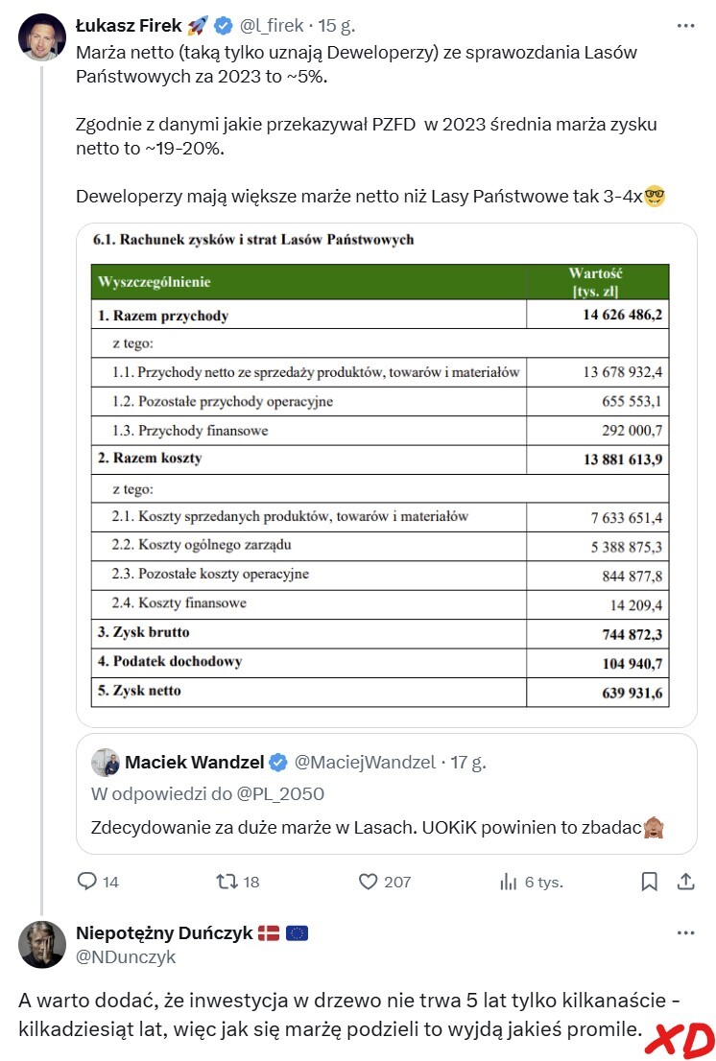Click Łukasz Firek's verified badge

[x=224, y=24]
